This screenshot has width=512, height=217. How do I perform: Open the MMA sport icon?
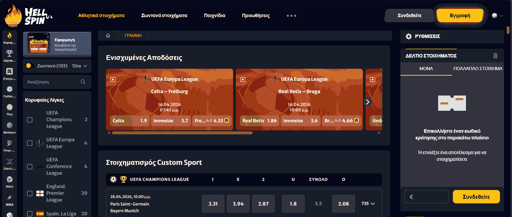click(x=10, y=198)
